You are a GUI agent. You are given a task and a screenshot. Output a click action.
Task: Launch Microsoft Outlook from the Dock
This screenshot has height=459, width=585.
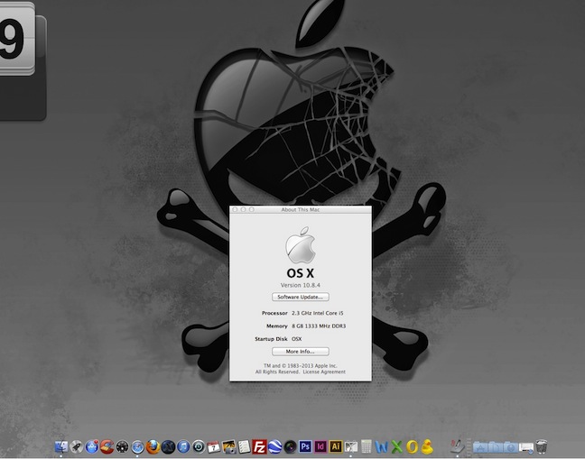click(412, 446)
